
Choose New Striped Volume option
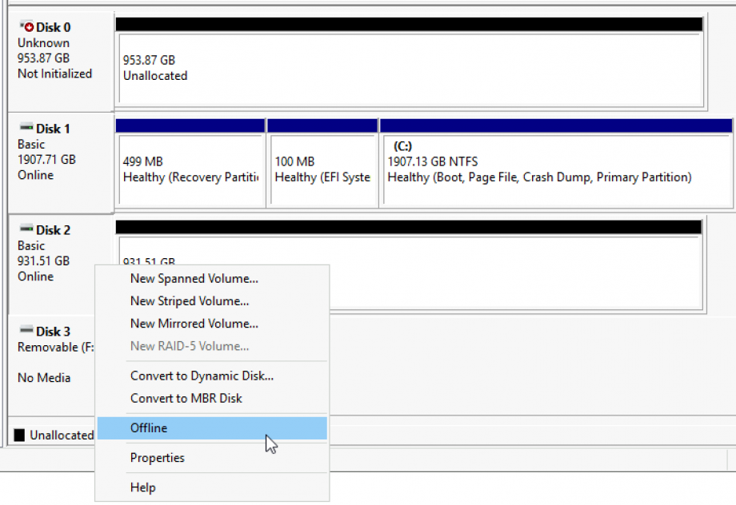point(190,301)
